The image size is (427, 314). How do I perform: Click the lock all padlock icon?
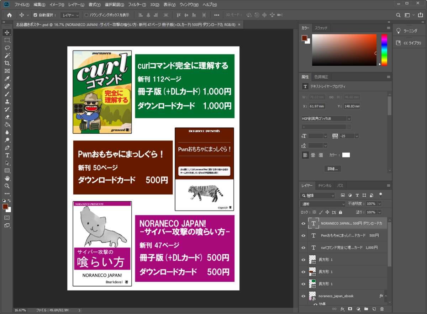341,212
